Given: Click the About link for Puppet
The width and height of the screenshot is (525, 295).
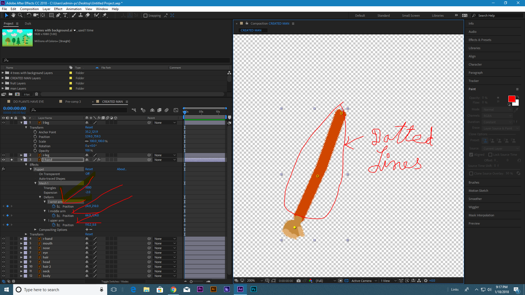Looking at the screenshot, I should tap(122, 169).
